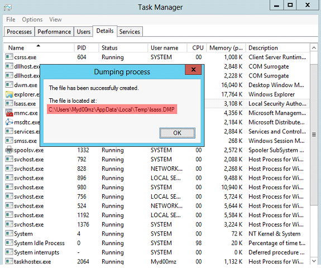Select the svchost.exe row with PID 756

157,197
